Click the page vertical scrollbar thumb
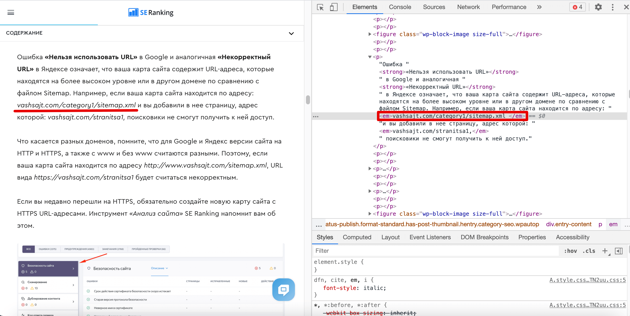630x316 pixels. pos(308,100)
